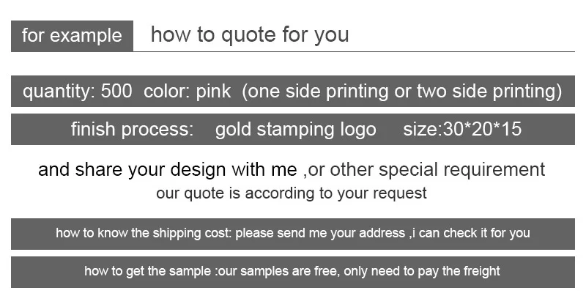Select the "color: pink" text
This screenshot has width=586, height=304.
point(188,92)
